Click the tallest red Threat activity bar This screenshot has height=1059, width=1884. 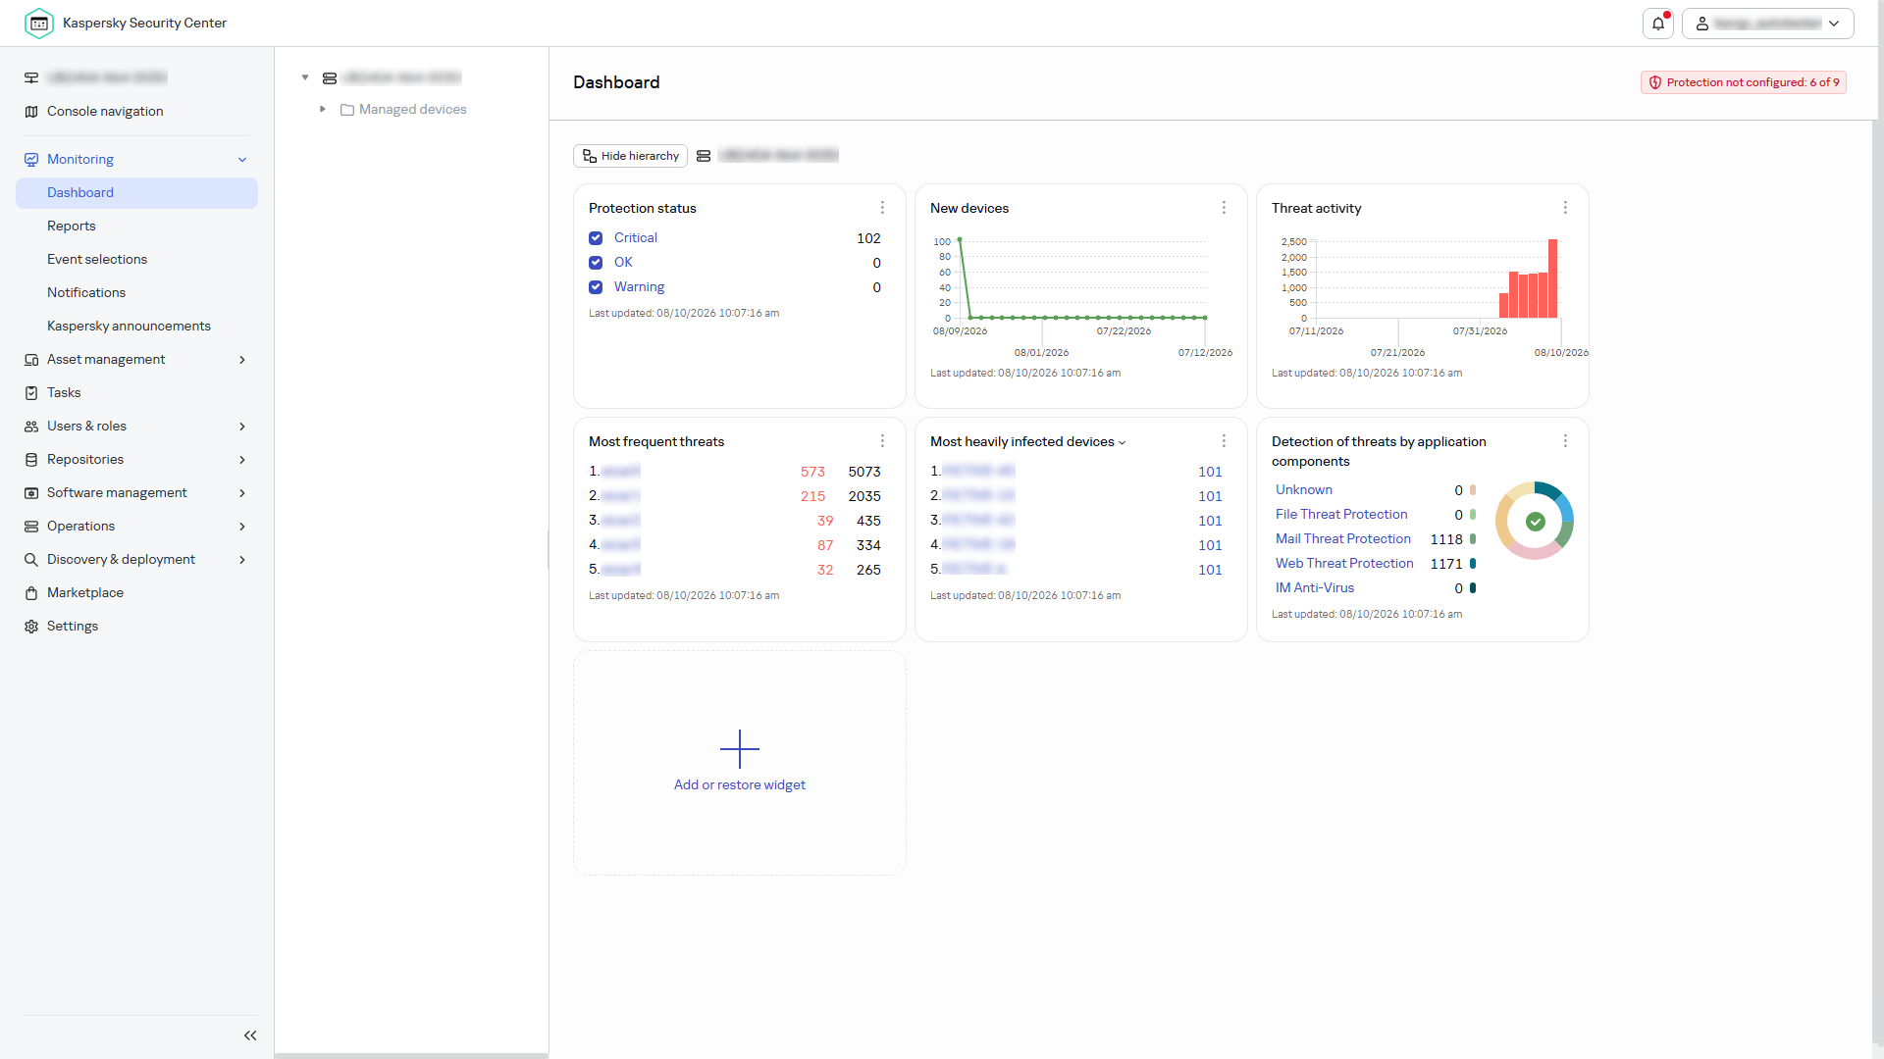point(1553,278)
